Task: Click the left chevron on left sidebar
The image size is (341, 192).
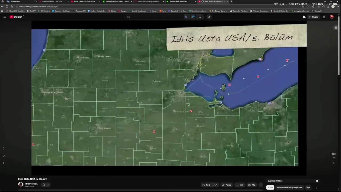Action: coord(3,163)
